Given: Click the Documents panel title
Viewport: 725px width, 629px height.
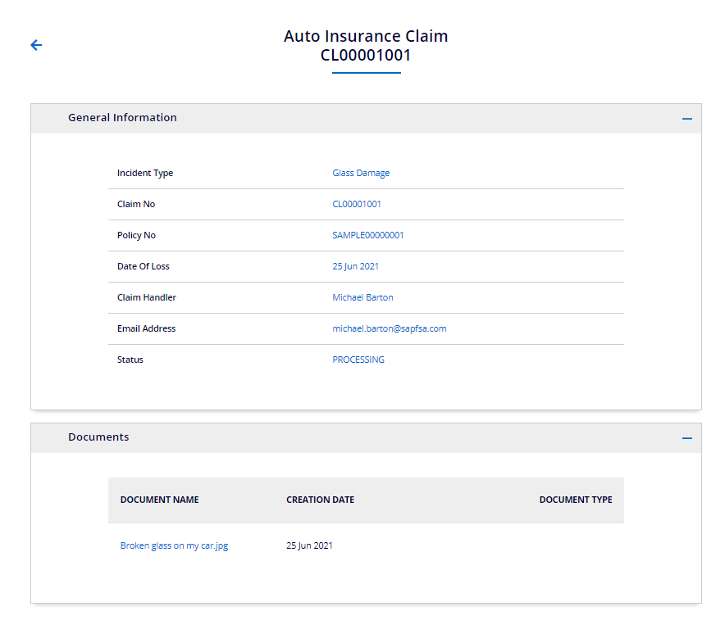Looking at the screenshot, I should pos(98,437).
